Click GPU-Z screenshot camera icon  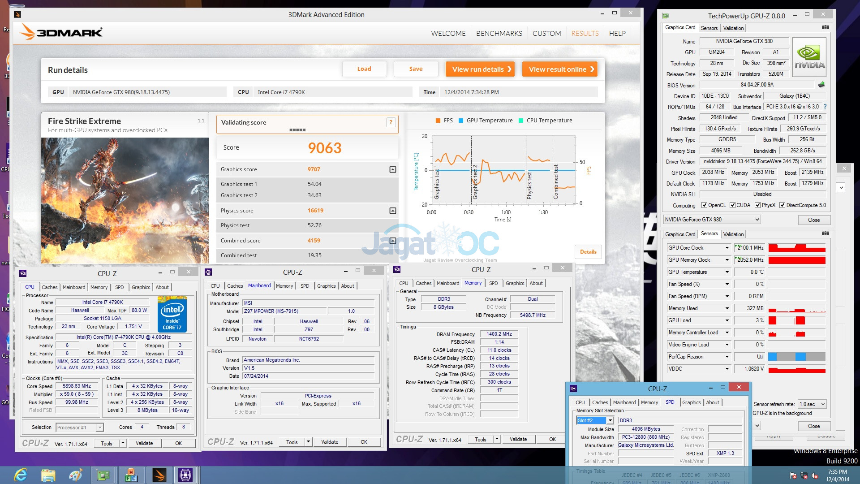tap(825, 27)
